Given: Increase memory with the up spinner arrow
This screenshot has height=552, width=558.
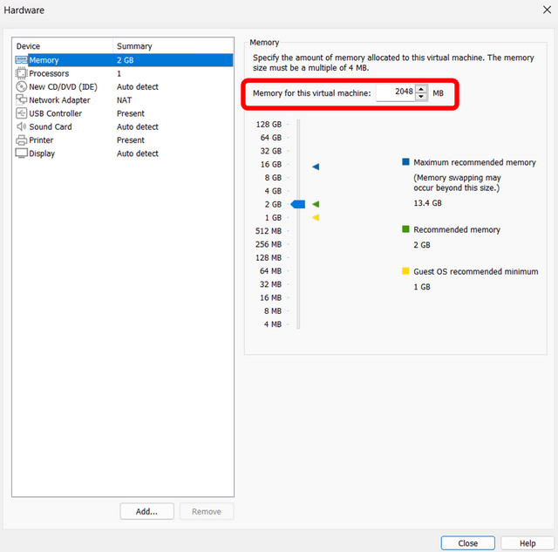Looking at the screenshot, I should click(422, 88).
